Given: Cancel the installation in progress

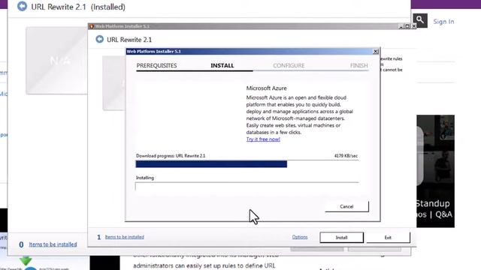Looking at the screenshot, I should pyautogui.click(x=346, y=207).
